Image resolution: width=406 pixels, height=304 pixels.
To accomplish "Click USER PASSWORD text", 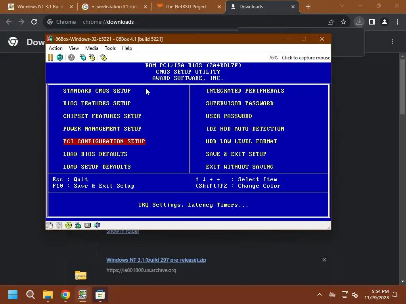I will click(x=229, y=116).
